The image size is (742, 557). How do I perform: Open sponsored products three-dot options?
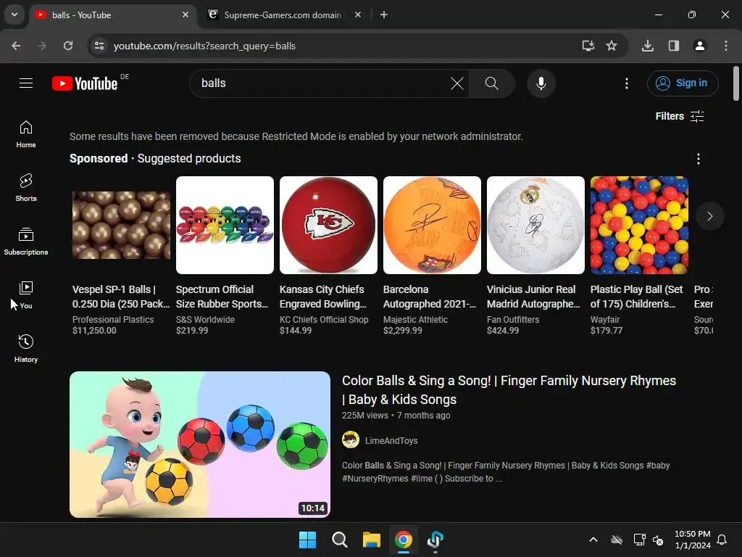click(699, 159)
